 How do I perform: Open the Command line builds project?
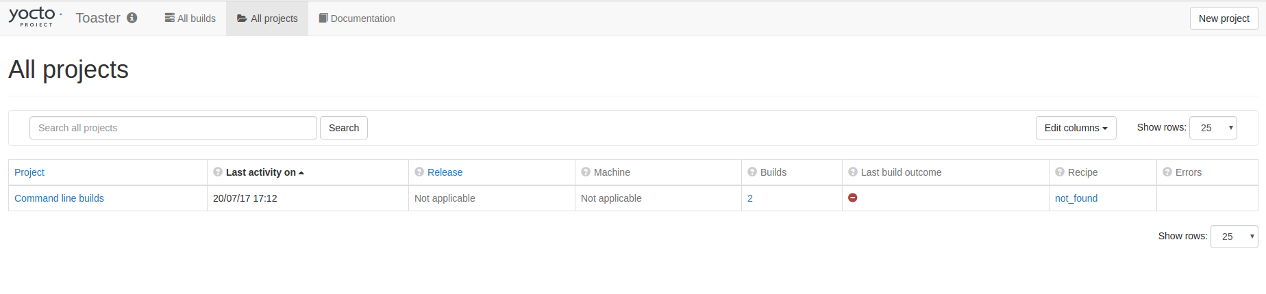tap(59, 198)
